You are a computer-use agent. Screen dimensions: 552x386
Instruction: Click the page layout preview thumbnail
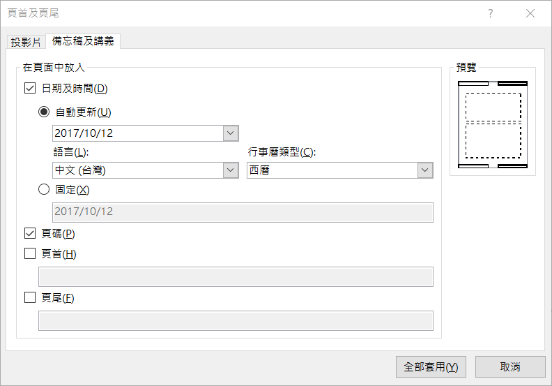pyautogui.click(x=493, y=125)
